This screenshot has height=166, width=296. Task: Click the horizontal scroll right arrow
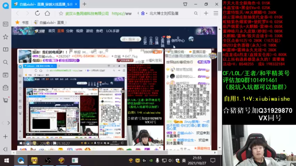coord(215,153)
